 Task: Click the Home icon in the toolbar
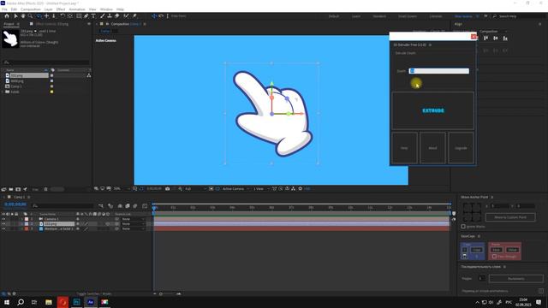click(x=7, y=16)
